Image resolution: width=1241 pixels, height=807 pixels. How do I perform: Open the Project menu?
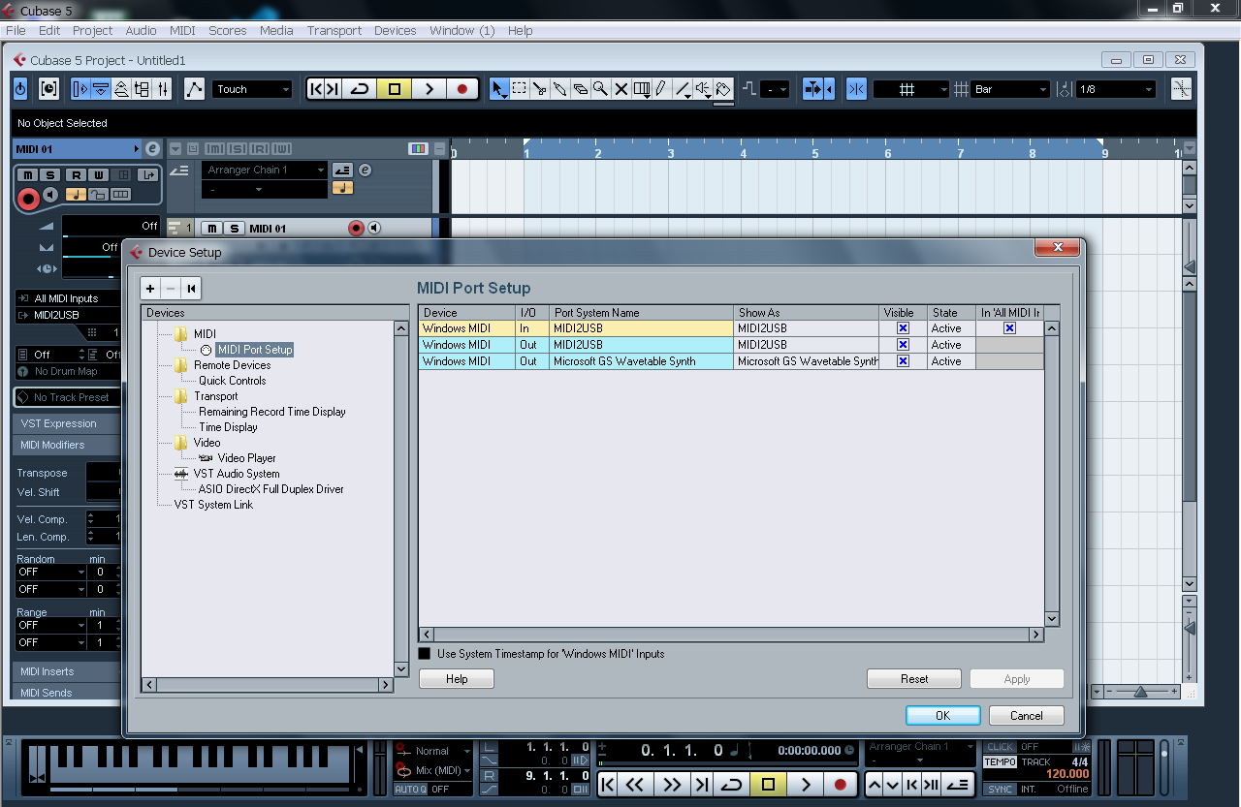pos(93,31)
